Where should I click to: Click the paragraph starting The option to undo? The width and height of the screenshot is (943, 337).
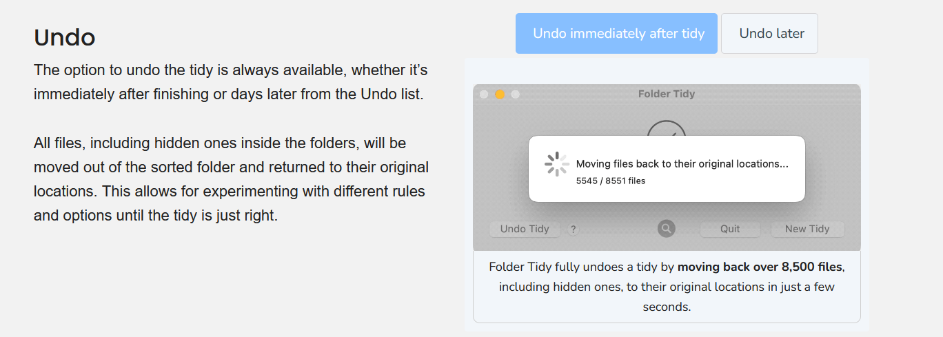click(231, 82)
